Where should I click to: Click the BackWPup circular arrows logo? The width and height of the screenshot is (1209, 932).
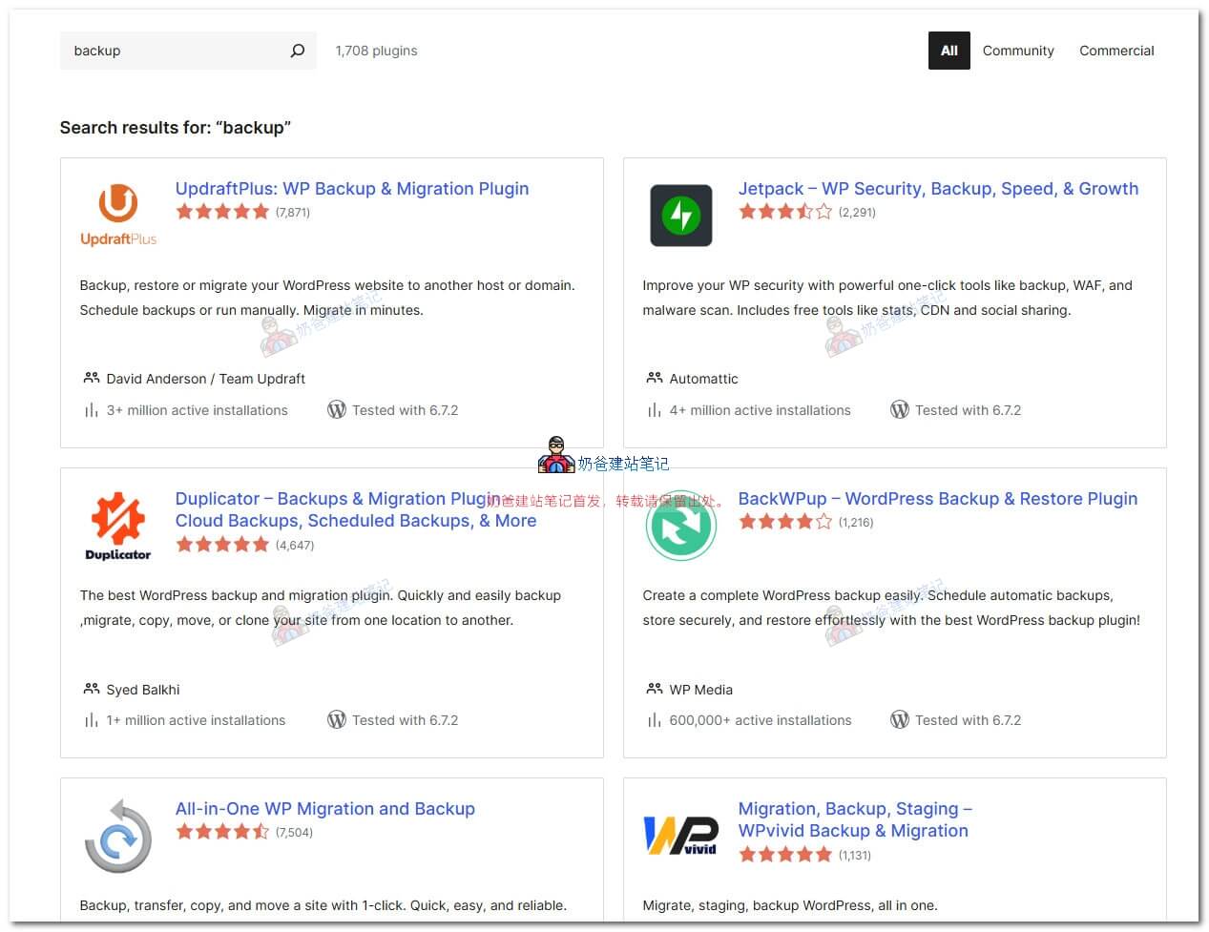(x=680, y=526)
